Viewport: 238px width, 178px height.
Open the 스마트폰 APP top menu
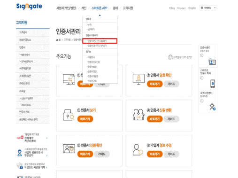pos(100,8)
